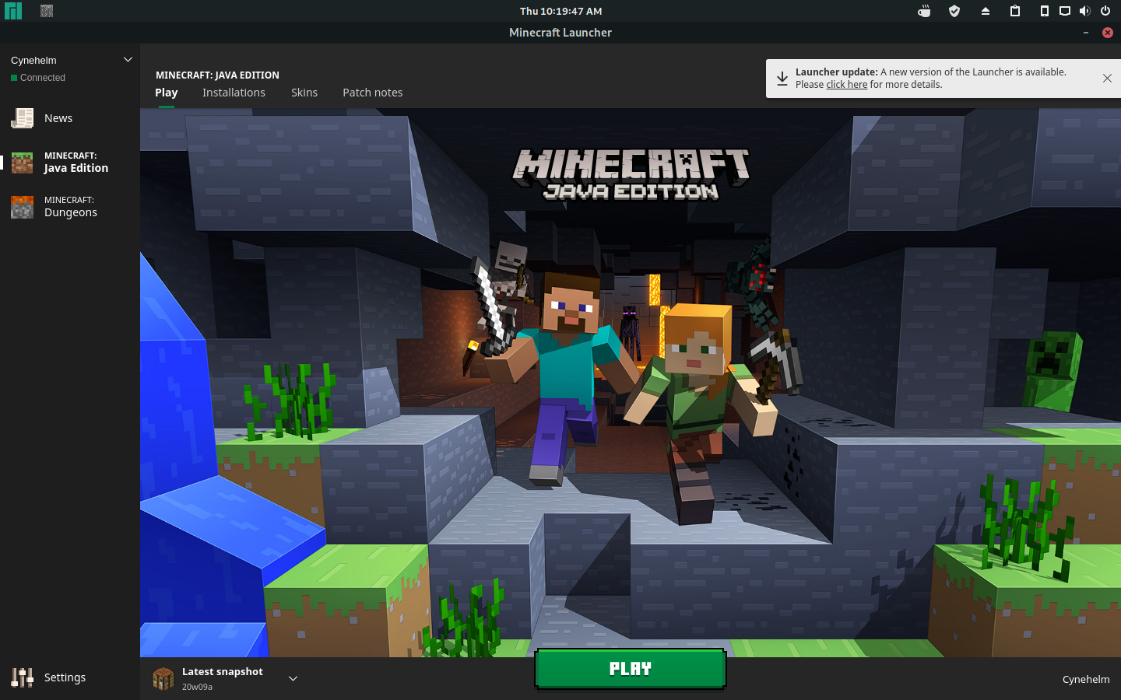Open the Installations tab
The height and width of the screenshot is (700, 1121).
[234, 93]
